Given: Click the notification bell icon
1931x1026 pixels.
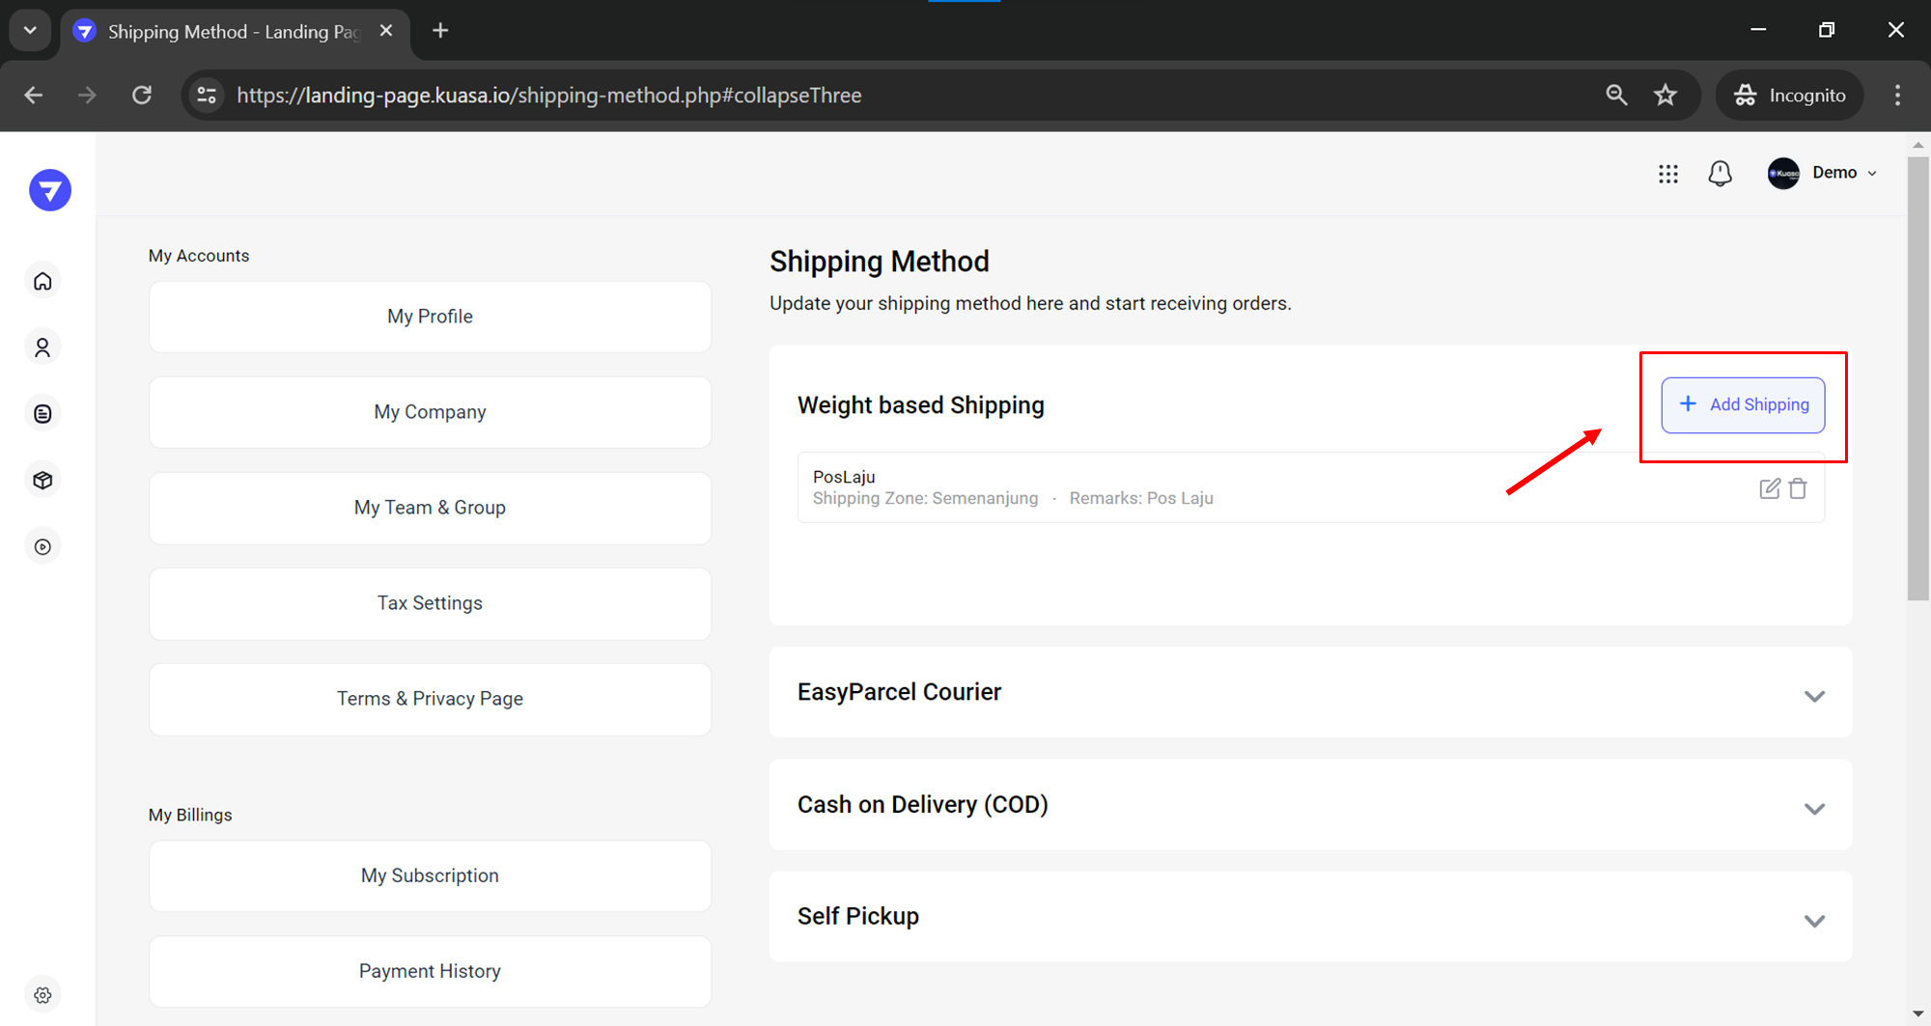Looking at the screenshot, I should tap(1720, 174).
